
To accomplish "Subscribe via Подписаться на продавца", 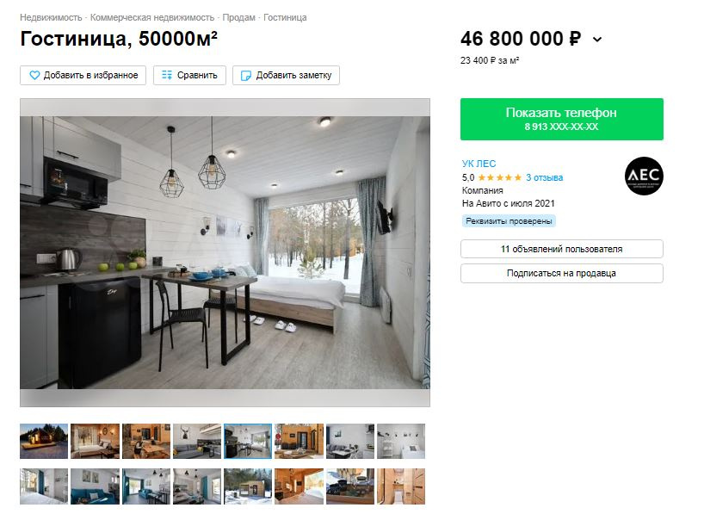I will [562, 273].
